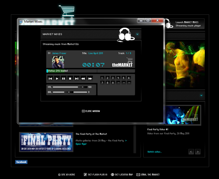Rewind the current mix
This screenshot has width=219, height=179.
(x=83, y=79)
